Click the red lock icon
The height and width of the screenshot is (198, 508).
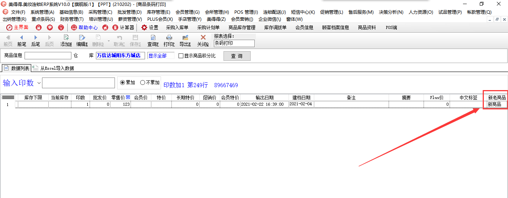(x=38, y=27)
